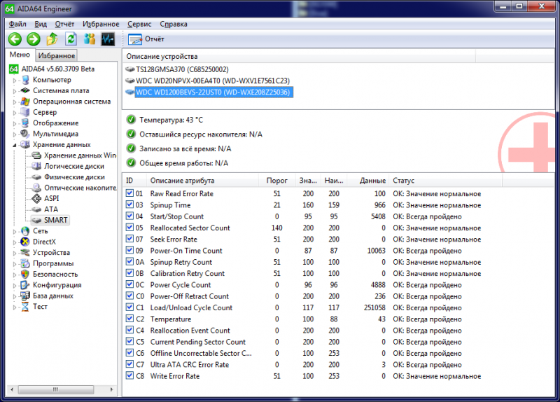The width and height of the screenshot is (560, 402).
Task: Select the Мультимедиа icon
Action: [25, 134]
